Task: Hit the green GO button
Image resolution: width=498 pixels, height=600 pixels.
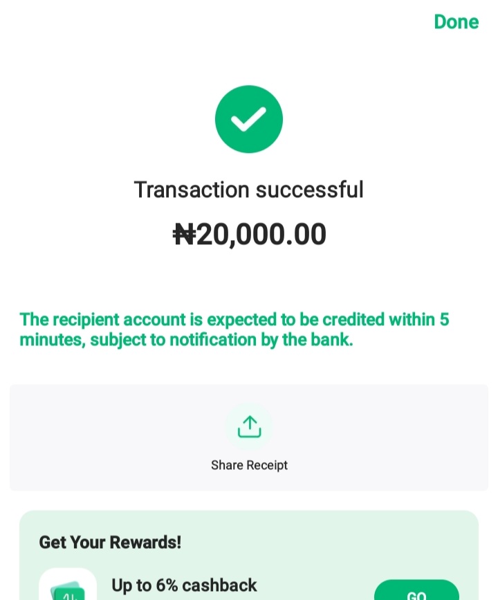Action: coord(416,590)
